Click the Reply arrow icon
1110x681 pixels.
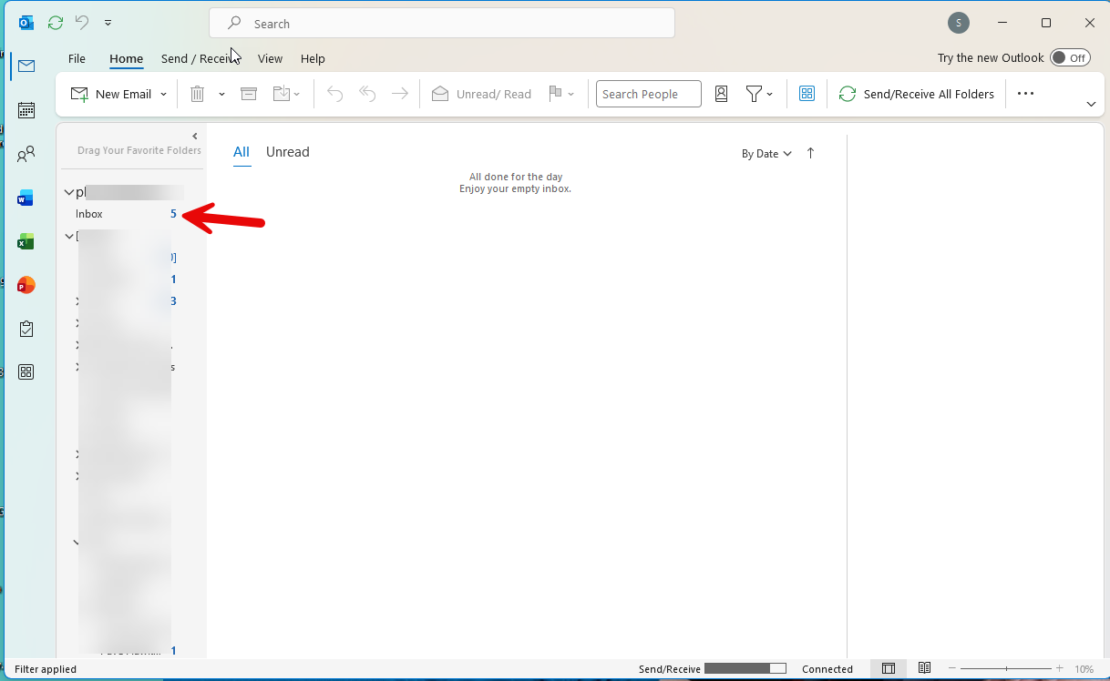pyautogui.click(x=334, y=94)
